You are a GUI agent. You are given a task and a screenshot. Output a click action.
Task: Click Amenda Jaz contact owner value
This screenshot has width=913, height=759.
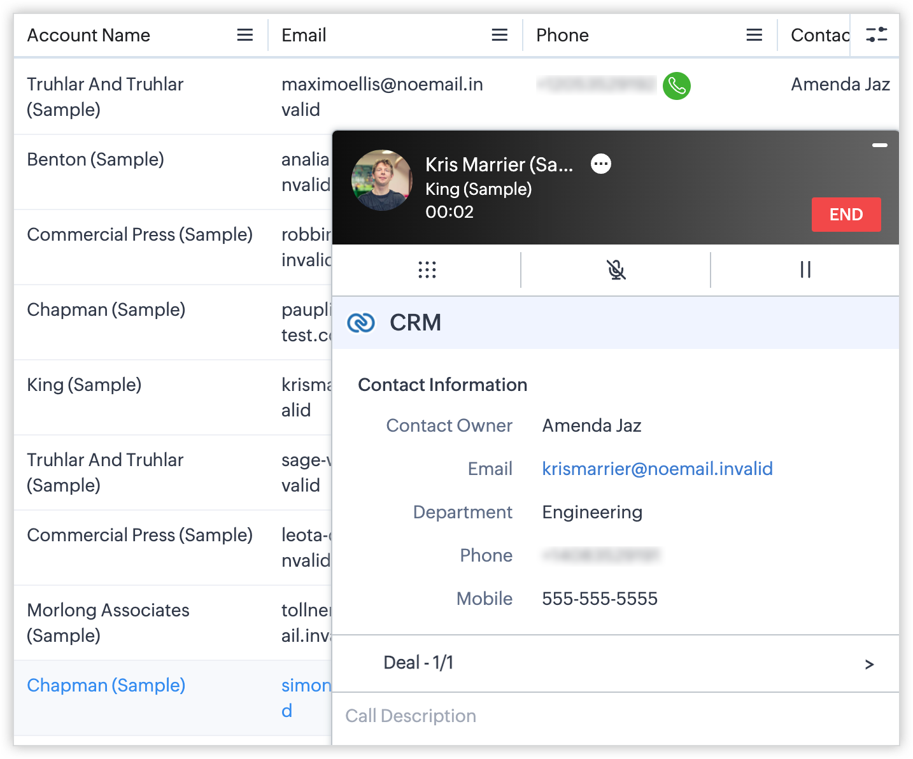[591, 425]
